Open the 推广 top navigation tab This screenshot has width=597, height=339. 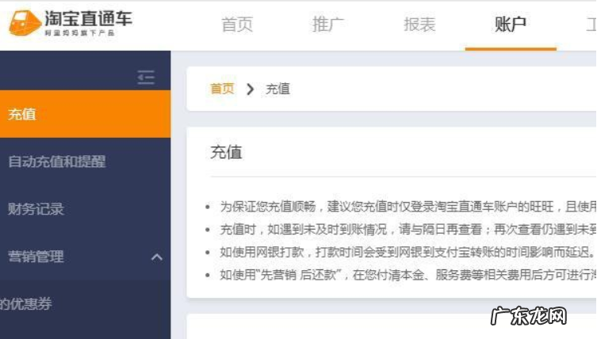328,25
